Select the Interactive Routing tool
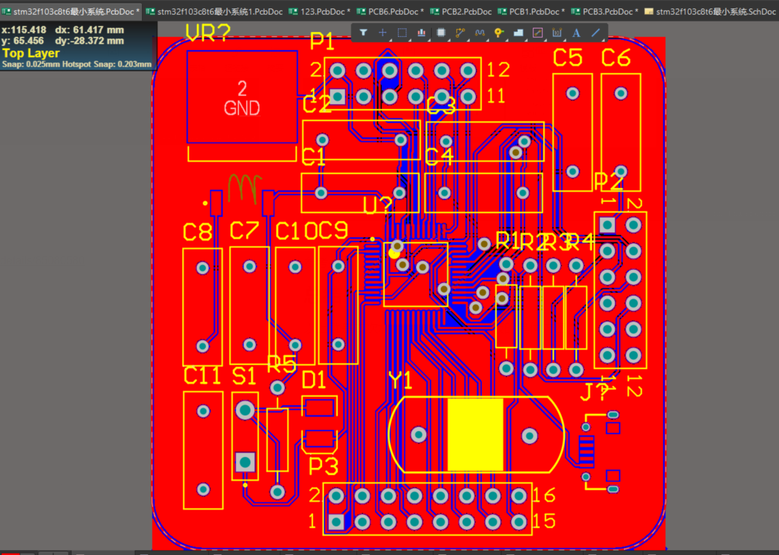The width and height of the screenshot is (779, 555). tap(460, 32)
